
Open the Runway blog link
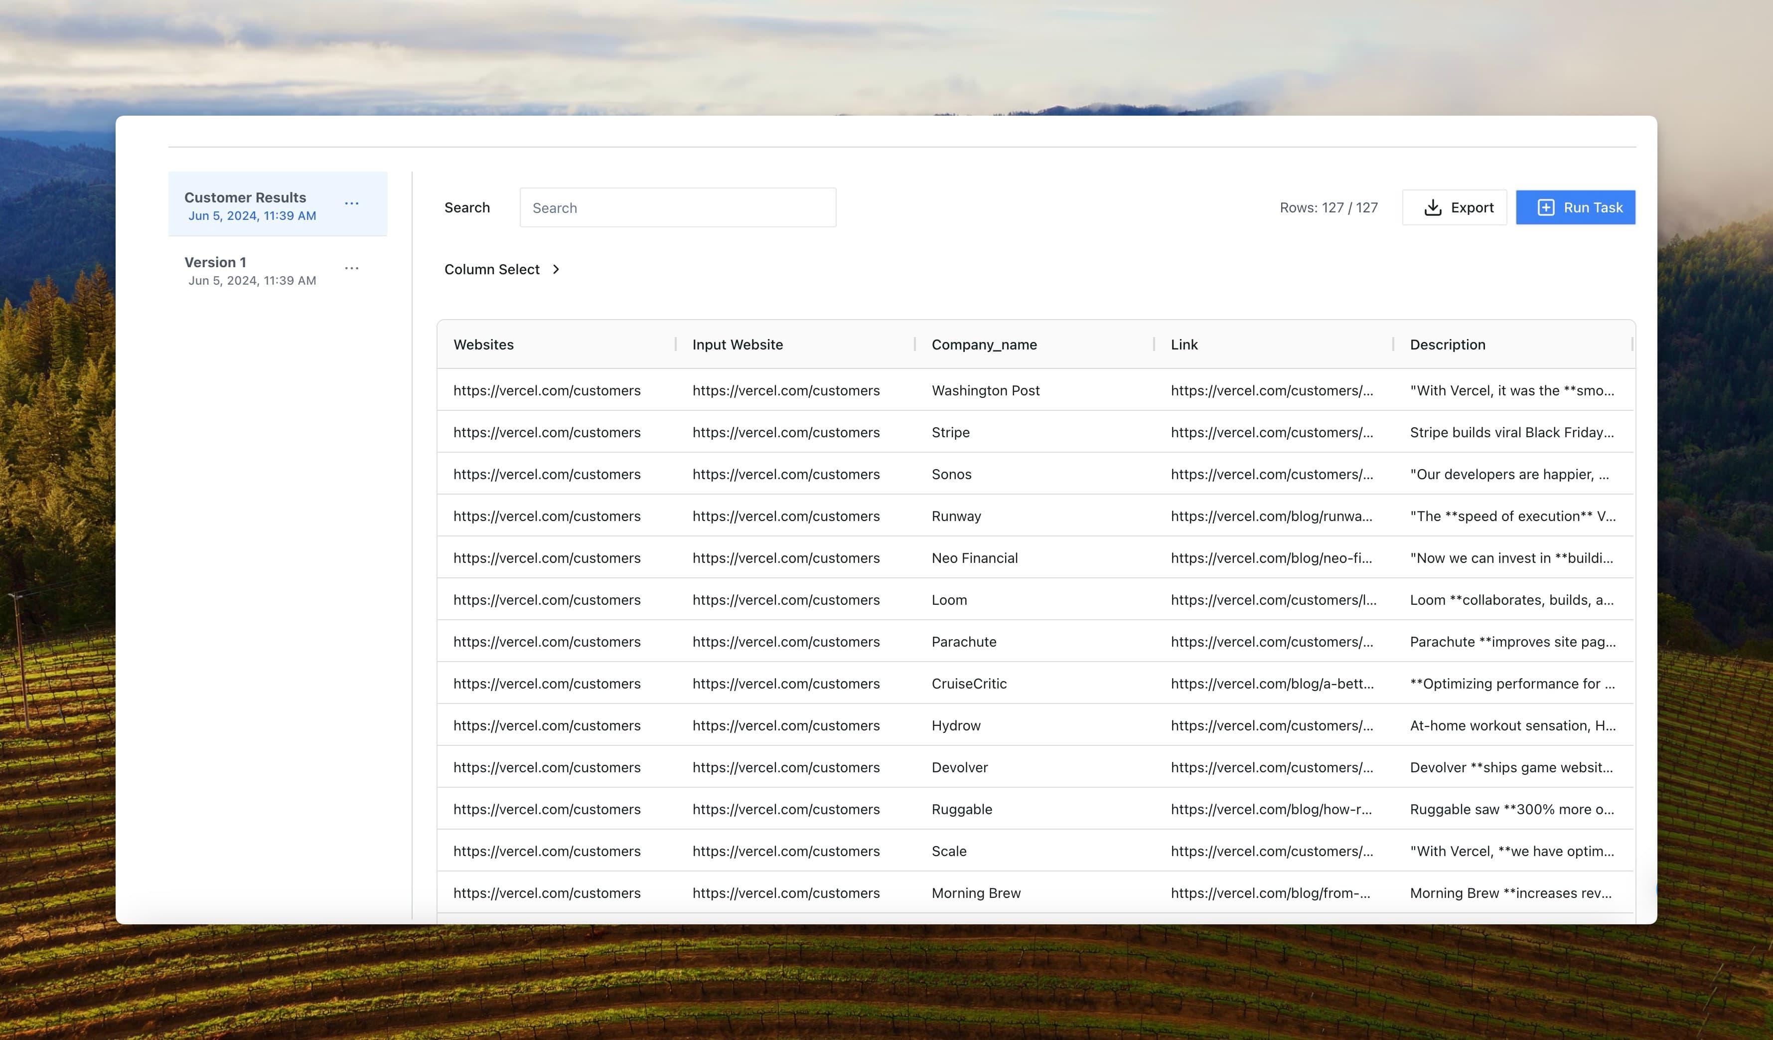click(x=1271, y=516)
